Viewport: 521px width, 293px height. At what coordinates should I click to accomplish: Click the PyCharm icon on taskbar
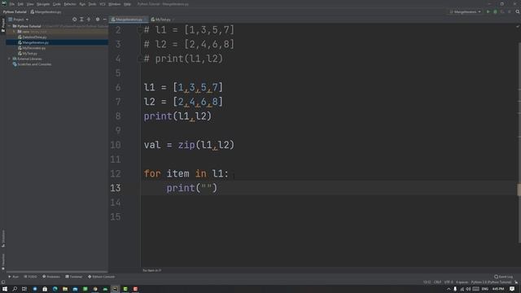[x=115, y=289]
